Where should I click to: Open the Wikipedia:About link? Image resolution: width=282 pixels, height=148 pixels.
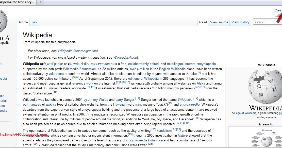click(126, 58)
